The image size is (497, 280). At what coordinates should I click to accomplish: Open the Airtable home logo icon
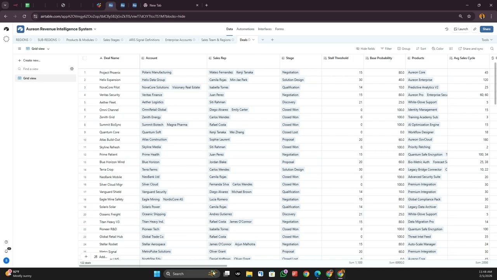click(x=6, y=29)
